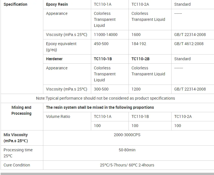The image size is (214, 175).
Task: Click the 2000-3000CPS mix viscosity value
Action: click(x=127, y=134)
